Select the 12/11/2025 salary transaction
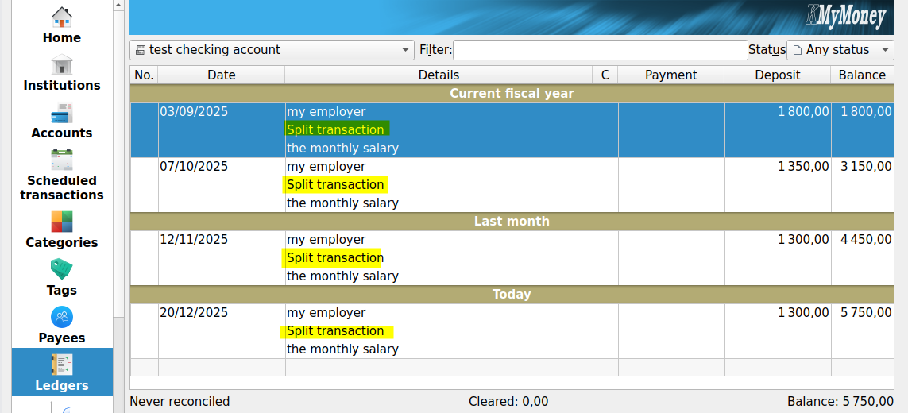Image resolution: width=908 pixels, height=413 pixels. coord(437,257)
